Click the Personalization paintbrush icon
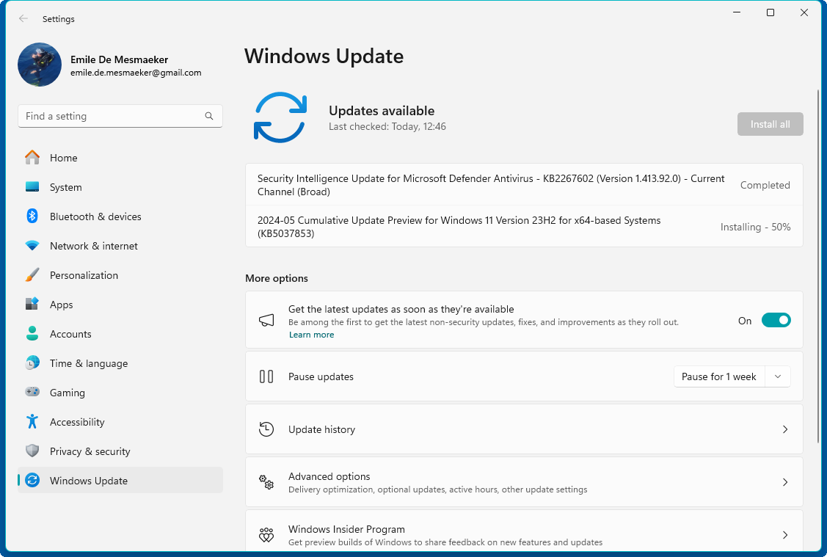The image size is (827, 557). (x=32, y=274)
